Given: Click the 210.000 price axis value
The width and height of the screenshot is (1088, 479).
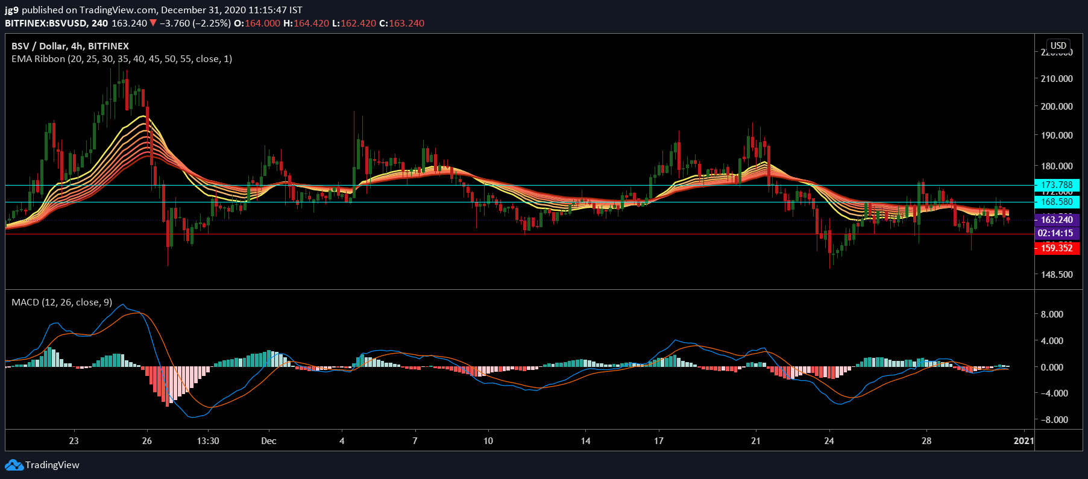Looking at the screenshot, I should (x=1057, y=79).
